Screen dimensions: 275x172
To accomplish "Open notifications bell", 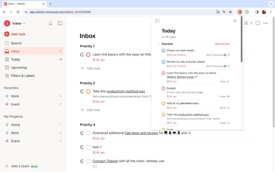I will click(x=50, y=23).
